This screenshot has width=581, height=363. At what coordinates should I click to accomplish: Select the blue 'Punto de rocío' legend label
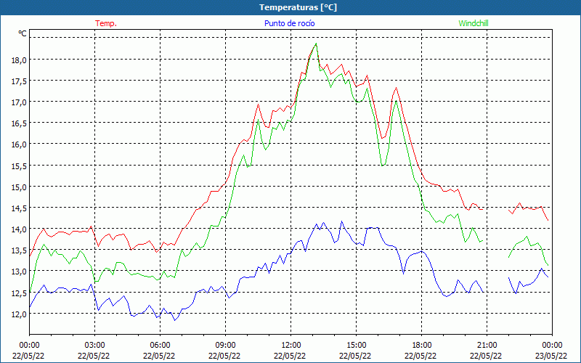click(x=289, y=23)
